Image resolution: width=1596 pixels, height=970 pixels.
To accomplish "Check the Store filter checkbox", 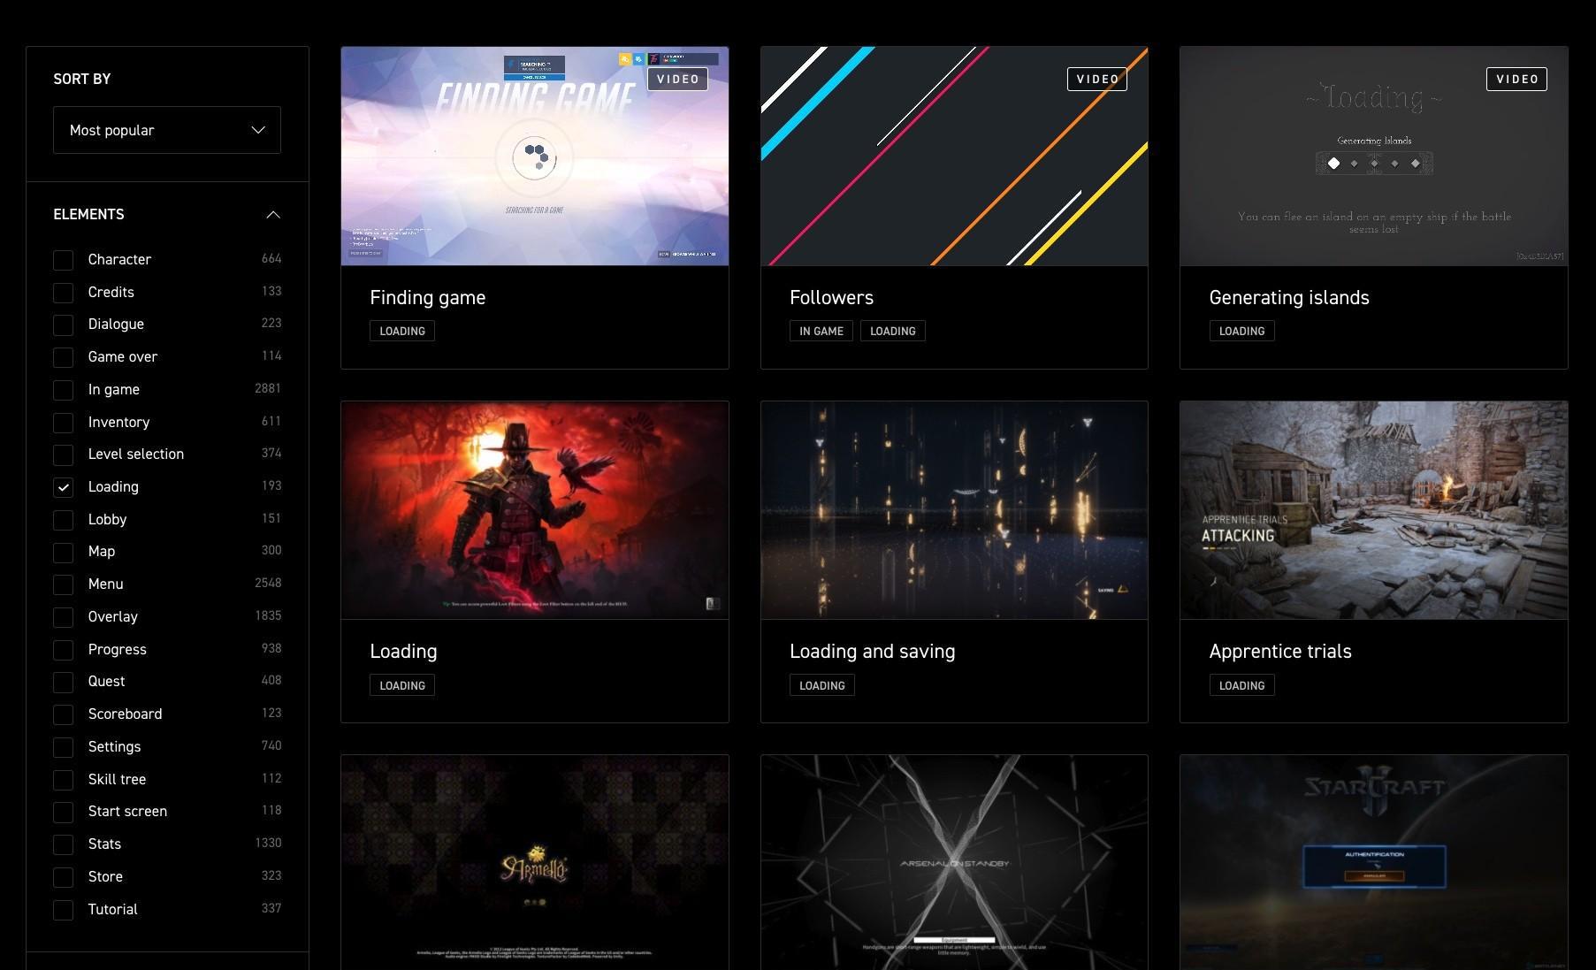I will point(63,877).
